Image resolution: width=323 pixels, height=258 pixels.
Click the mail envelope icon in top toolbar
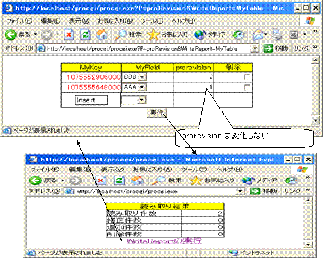point(258,35)
